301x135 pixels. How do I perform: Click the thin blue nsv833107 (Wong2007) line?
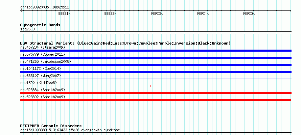[156, 79]
